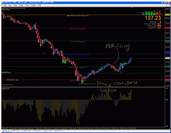
Task: Click the HiLow 136.922 indicator label
Action: (x=6, y=10)
